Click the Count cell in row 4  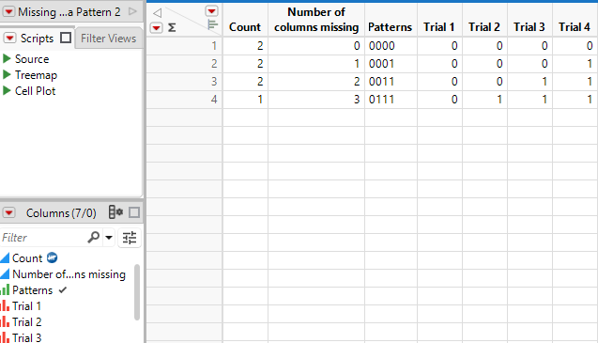245,100
